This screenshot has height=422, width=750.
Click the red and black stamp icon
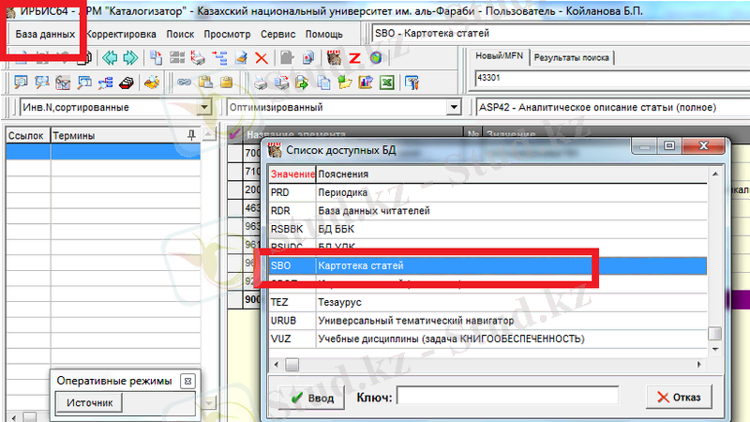(127, 83)
